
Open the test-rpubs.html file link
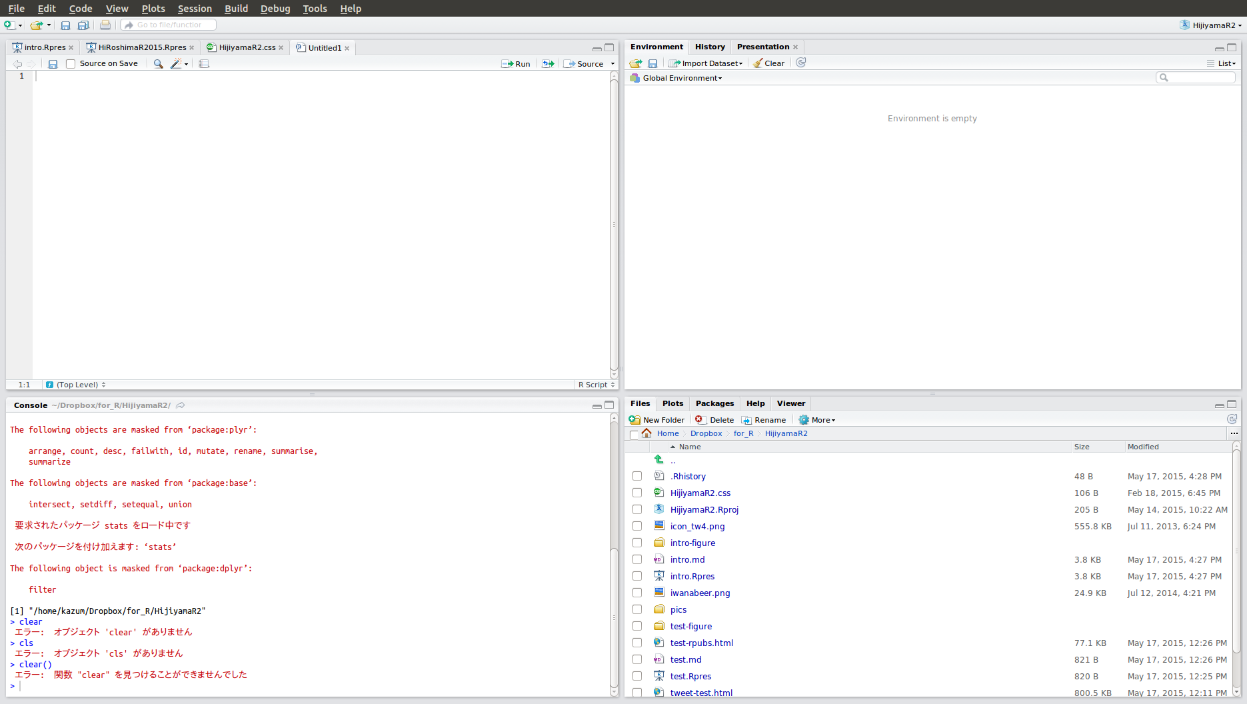click(701, 643)
